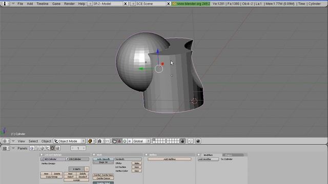Toggle the 3D transform manipulator hand icon

(x=114, y=141)
